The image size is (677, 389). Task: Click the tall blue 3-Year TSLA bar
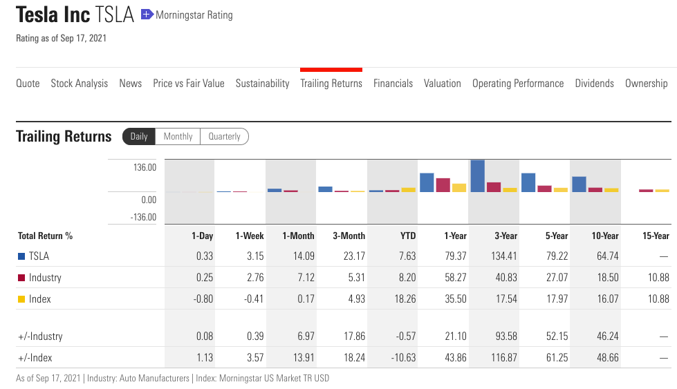(478, 176)
